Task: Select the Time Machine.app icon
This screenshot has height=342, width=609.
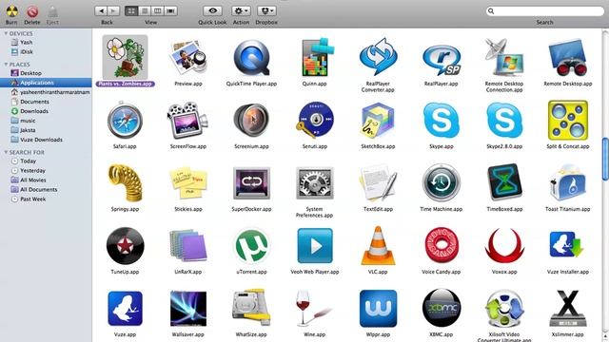Action: click(x=442, y=182)
